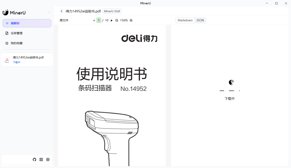Open settings gear icon
The height and width of the screenshot is (168, 291).
click(48, 159)
